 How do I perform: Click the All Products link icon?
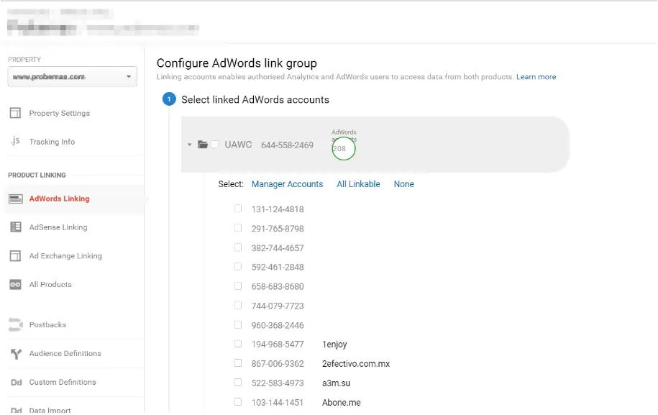[15, 285]
